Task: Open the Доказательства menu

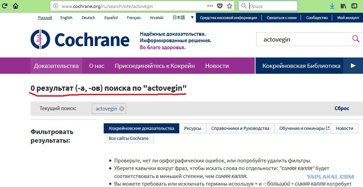Action: click(x=56, y=66)
